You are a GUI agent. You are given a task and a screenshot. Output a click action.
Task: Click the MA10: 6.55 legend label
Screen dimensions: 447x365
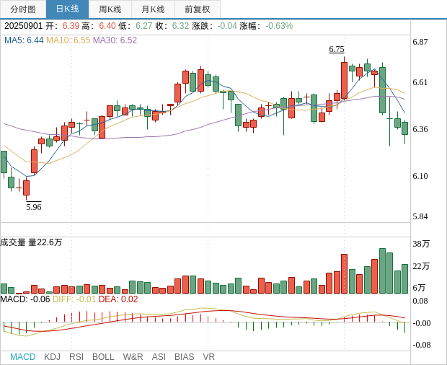tap(68, 40)
